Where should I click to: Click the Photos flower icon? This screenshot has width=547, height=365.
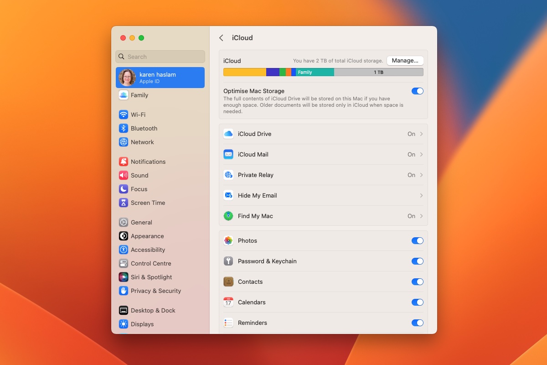(x=228, y=240)
